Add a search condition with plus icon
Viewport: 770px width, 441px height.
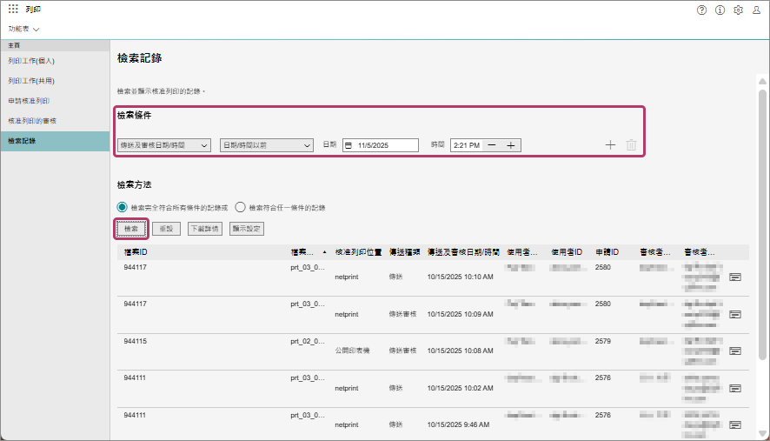(610, 145)
